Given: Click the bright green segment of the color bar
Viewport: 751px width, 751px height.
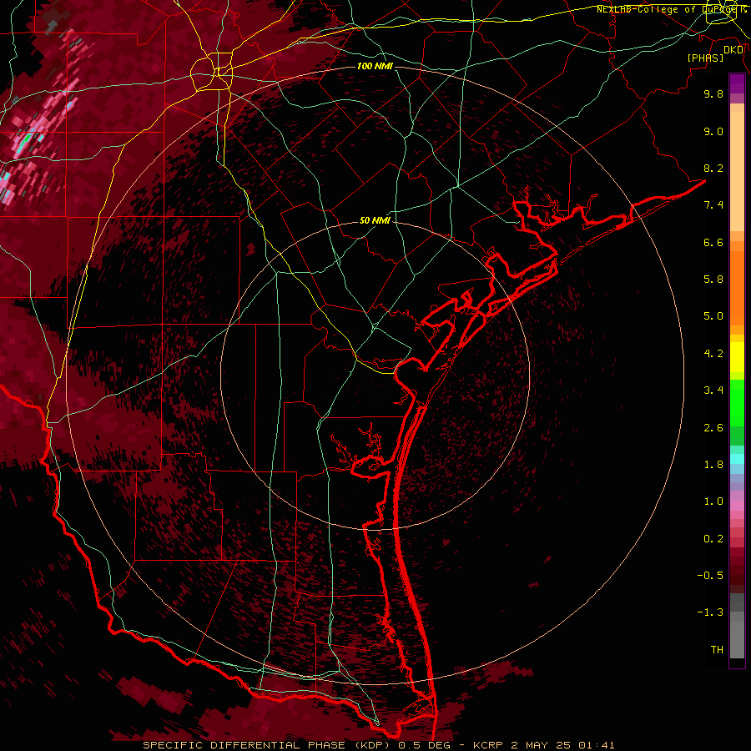Looking at the screenshot, I should click(x=737, y=403).
